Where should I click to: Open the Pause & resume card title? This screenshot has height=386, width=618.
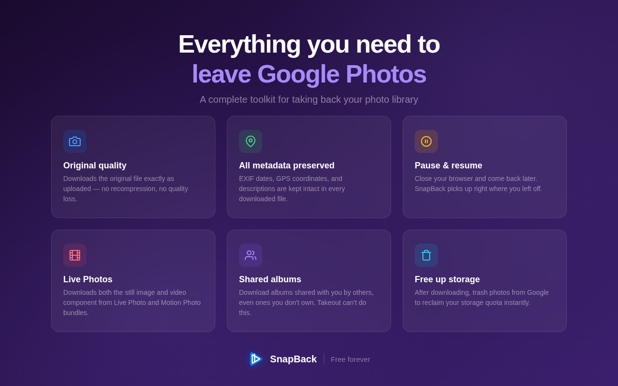(449, 165)
